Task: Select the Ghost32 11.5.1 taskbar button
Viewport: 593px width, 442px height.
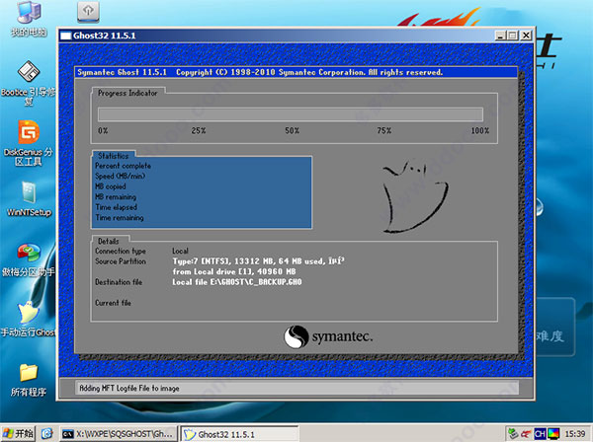Action: [x=239, y=434]
